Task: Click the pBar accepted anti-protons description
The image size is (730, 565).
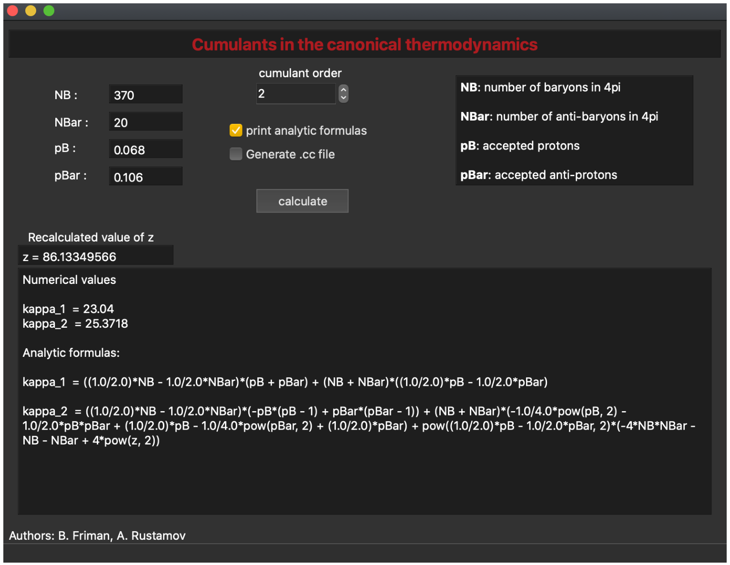Action: (538, 175)
